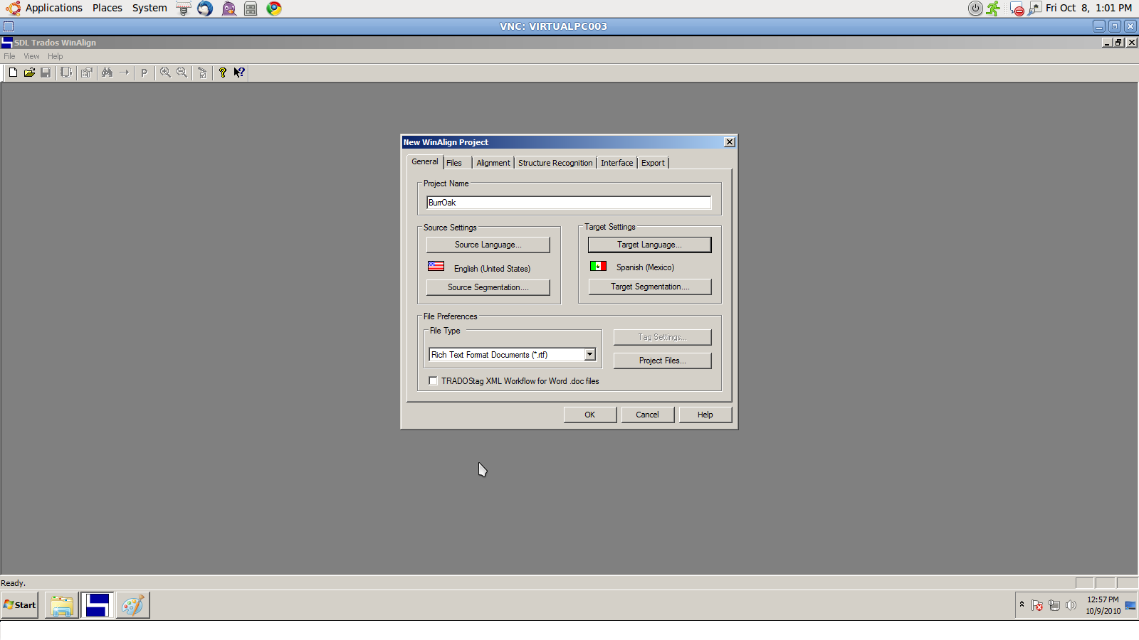
Task: Click the checklist pencil toolbar icon
Action: pyautogui.click(x=202, y=73)
